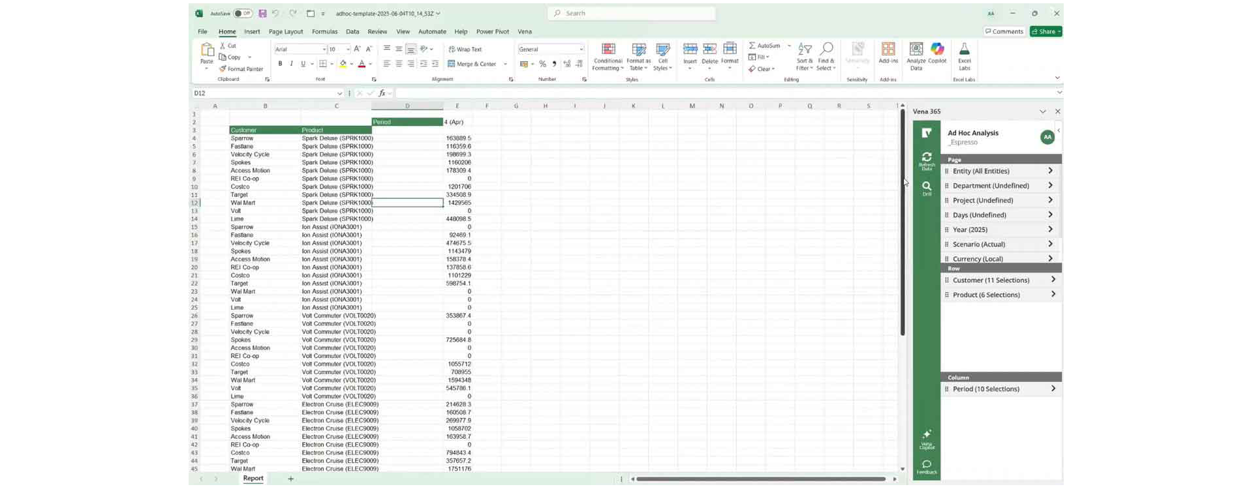
Task: Open Analyze Data from the ribbon
Action: click(916, 57)
